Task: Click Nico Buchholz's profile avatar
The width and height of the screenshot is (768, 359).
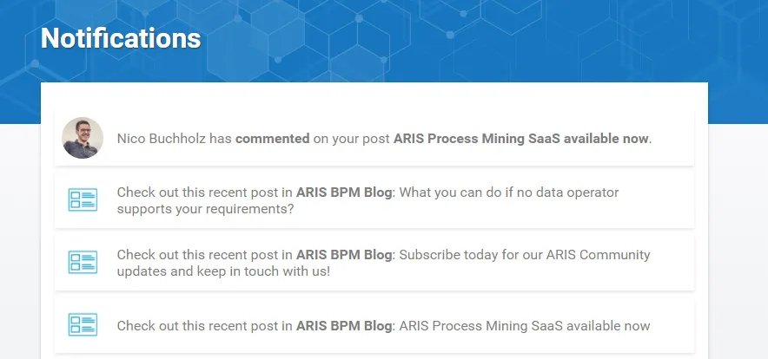Action: 83,138
